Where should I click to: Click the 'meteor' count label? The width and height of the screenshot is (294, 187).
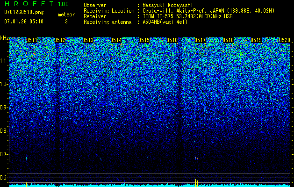[x=66, y=14]
